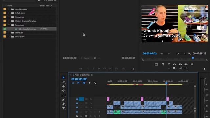Select the Ripple Edit tool
This screenshot has height=118, width=210.
(x=63, y=86)
